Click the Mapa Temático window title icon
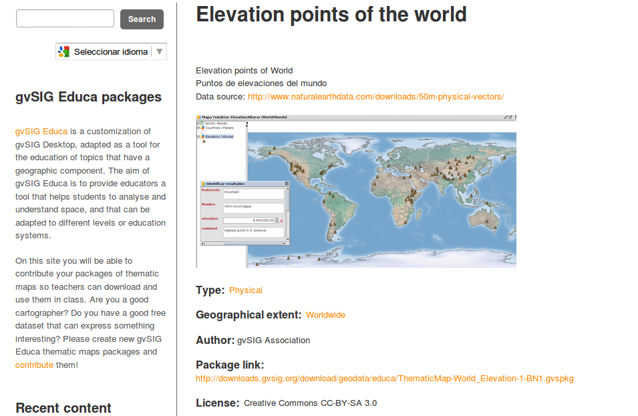This screenshot has width=638, height=416. [x=199, y=116]
